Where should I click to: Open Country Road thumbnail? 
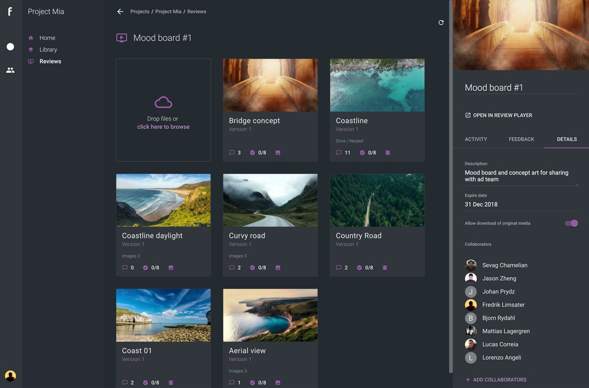377,200
